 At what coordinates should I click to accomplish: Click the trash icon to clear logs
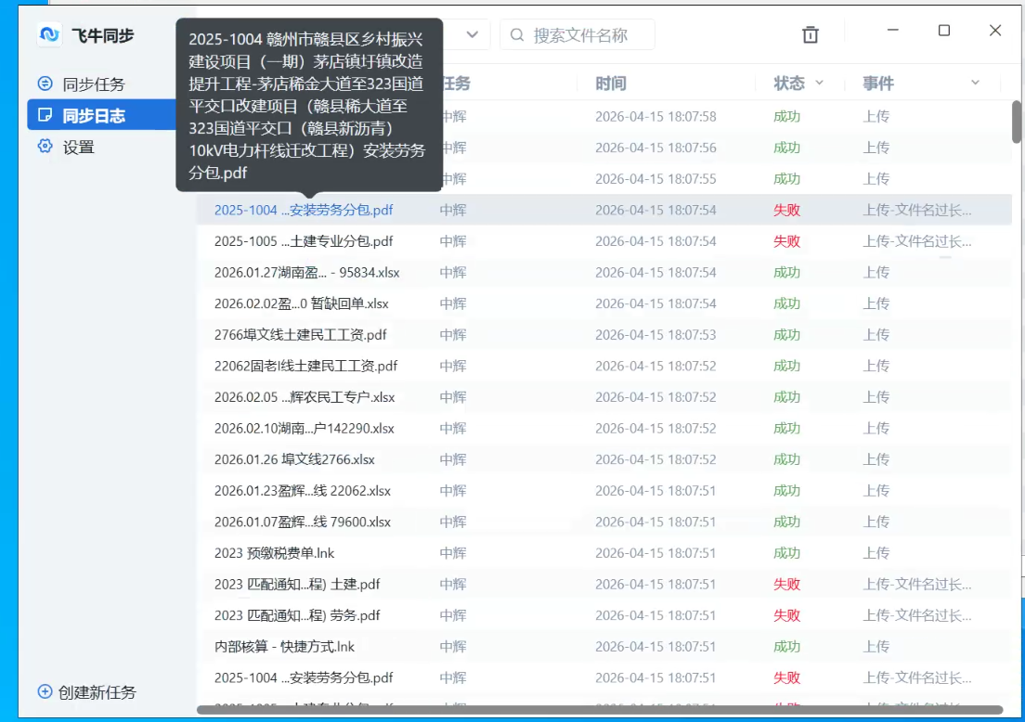click(x=810, y=34)
